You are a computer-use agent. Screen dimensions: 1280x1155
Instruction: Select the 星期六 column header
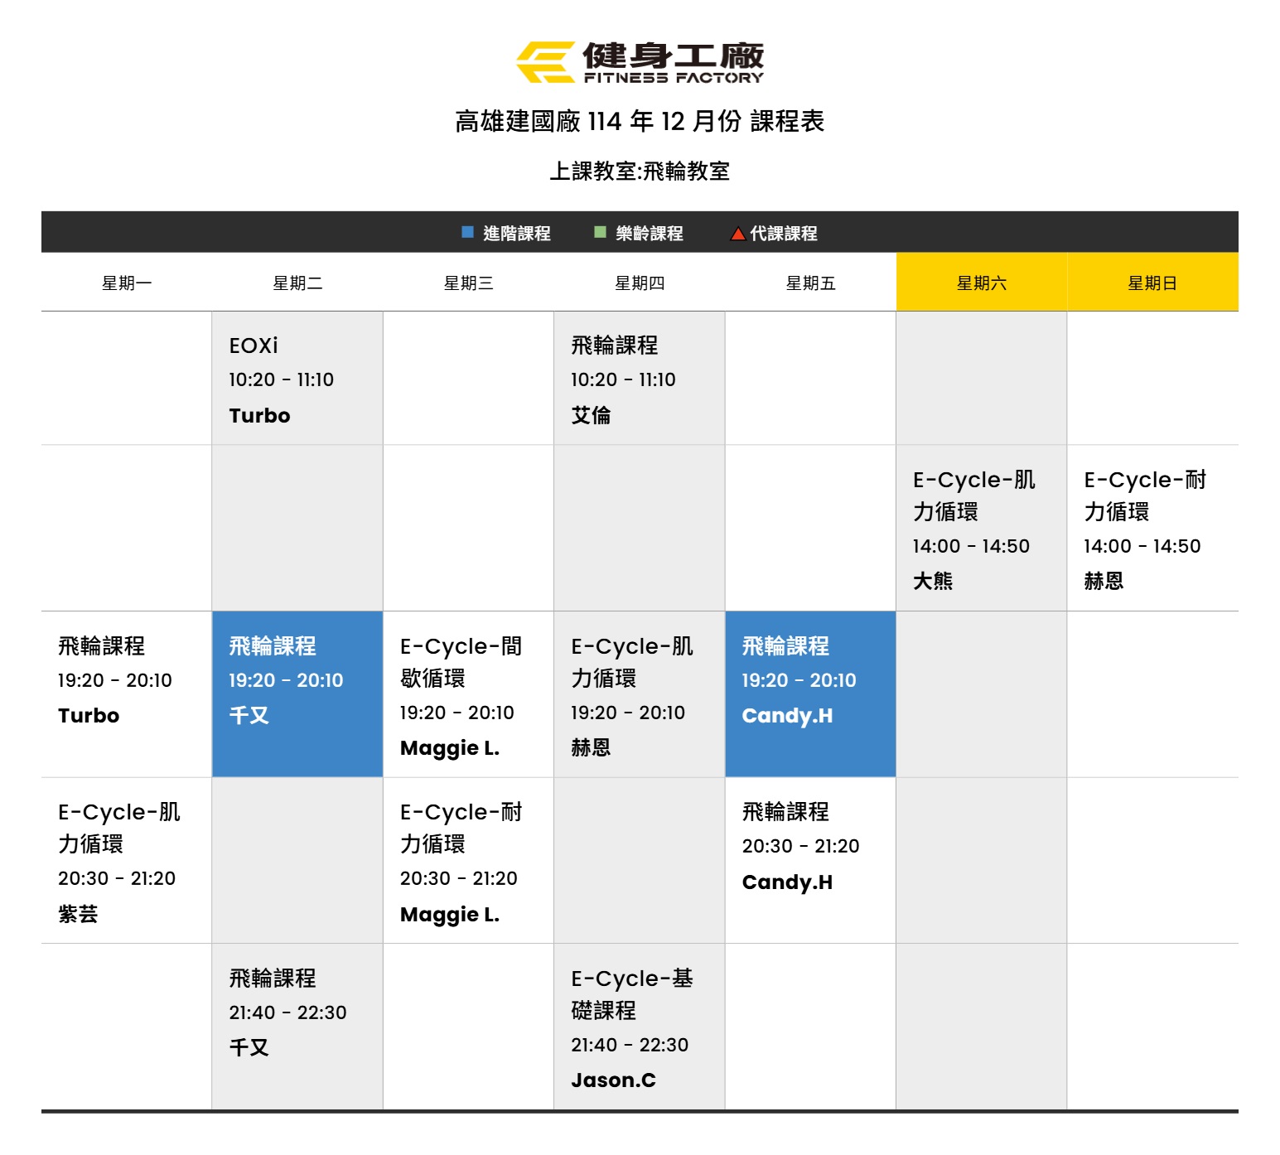pyautogui.click(x=981, y=283)
